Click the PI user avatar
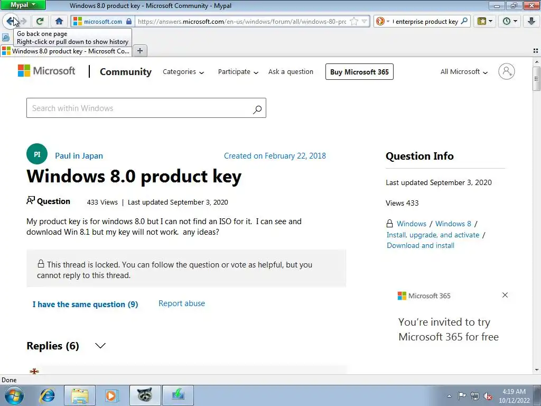 tap(37, 154)
